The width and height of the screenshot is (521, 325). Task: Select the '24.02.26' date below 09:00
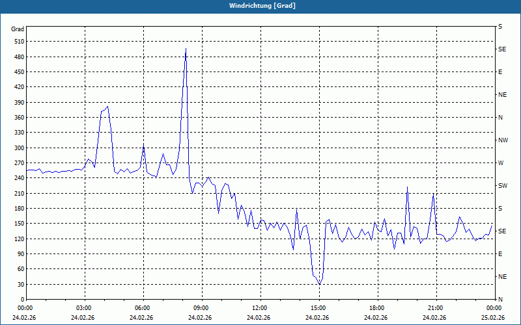coord(200,318)
